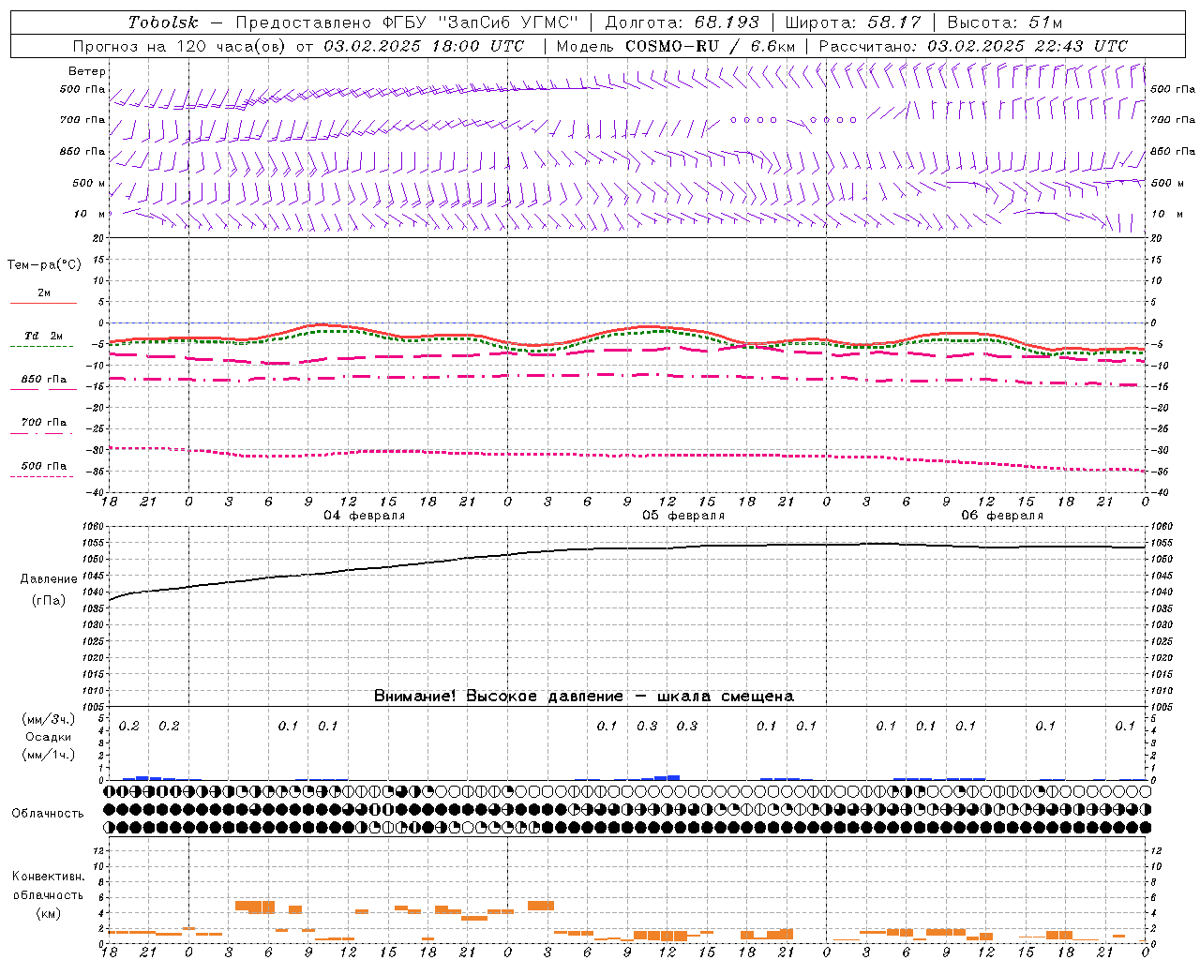Select the elevation text Высота: 51м
The height and width of the screenshot is (960, 1200).
pyautogui.click(x=1005, y=22)
